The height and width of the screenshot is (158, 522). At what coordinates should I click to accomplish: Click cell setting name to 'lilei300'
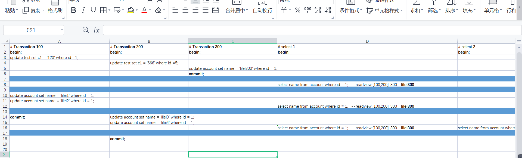233,68
